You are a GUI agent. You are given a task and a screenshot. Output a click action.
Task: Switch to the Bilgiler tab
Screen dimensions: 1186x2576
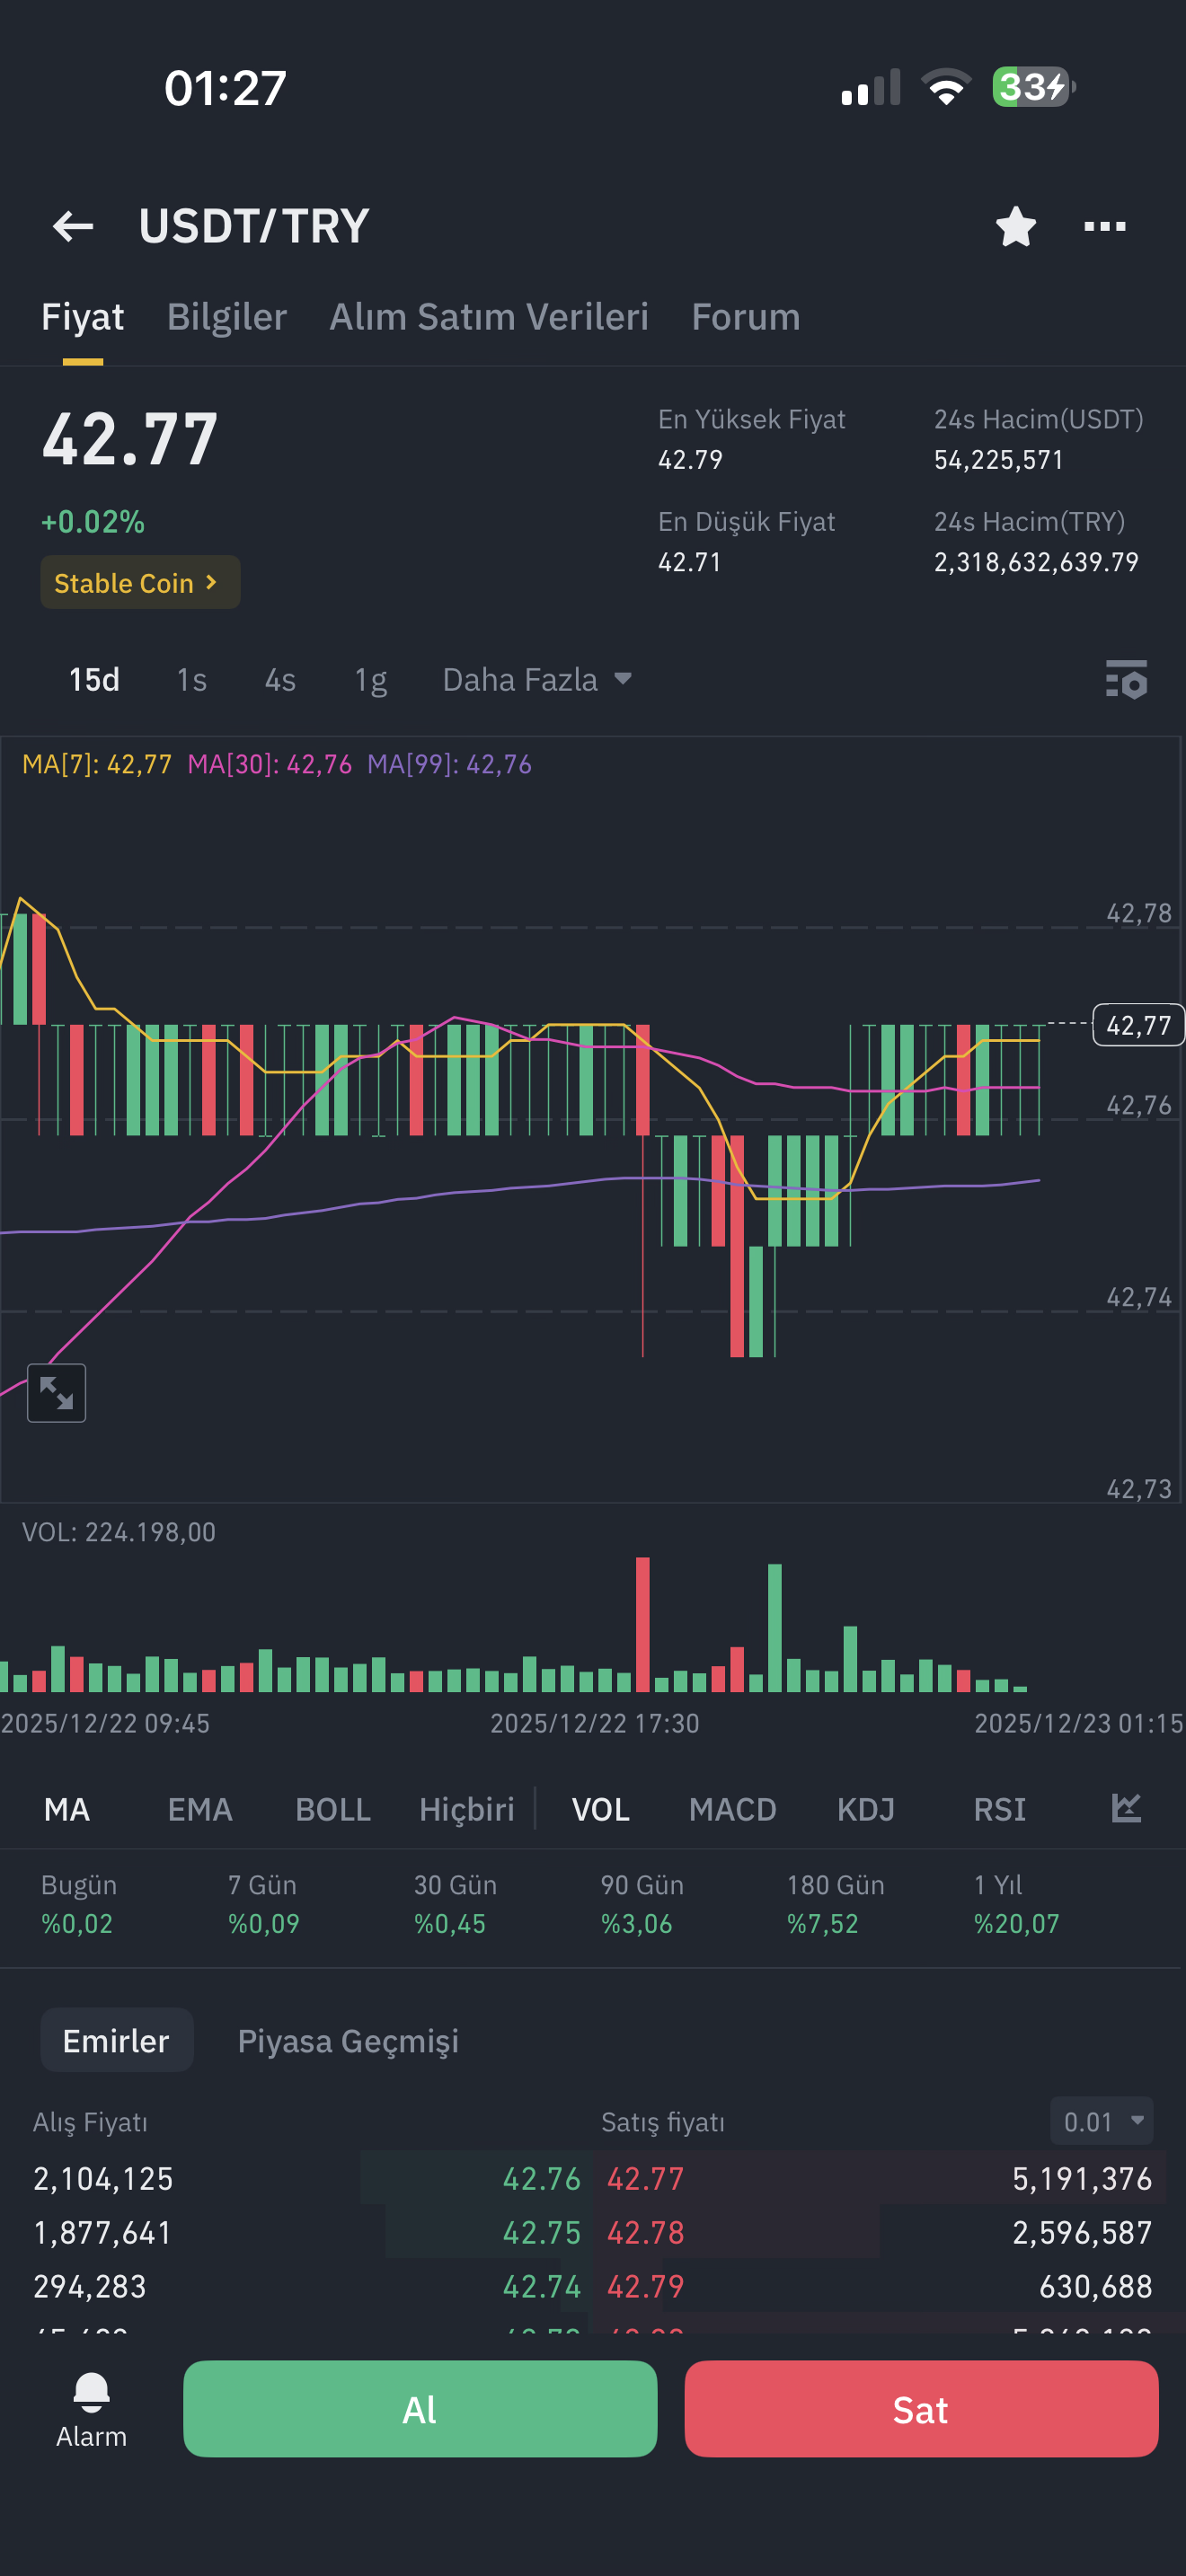point(227,317)
